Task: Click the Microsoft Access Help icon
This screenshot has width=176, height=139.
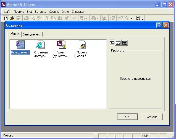Action: click(x=138, y=18)
